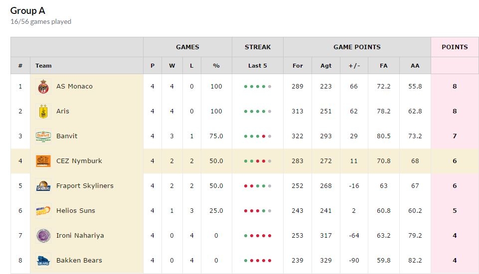The width and height of the screenshot is (479, 274).
Task: Open the Fraport Skyliners team page
Action: 85,185
